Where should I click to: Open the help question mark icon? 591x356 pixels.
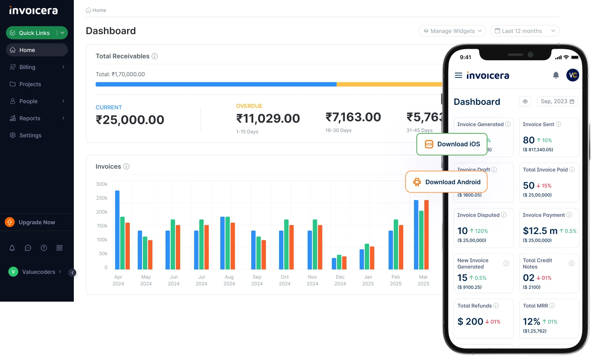coord(44,248)
